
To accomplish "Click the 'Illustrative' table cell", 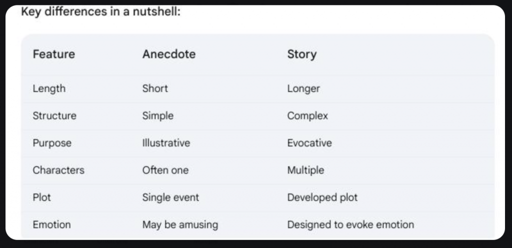I will [x=166, y=143].
